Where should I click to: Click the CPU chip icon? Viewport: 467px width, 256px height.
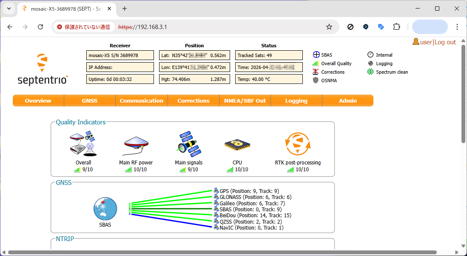coord(237,145)
